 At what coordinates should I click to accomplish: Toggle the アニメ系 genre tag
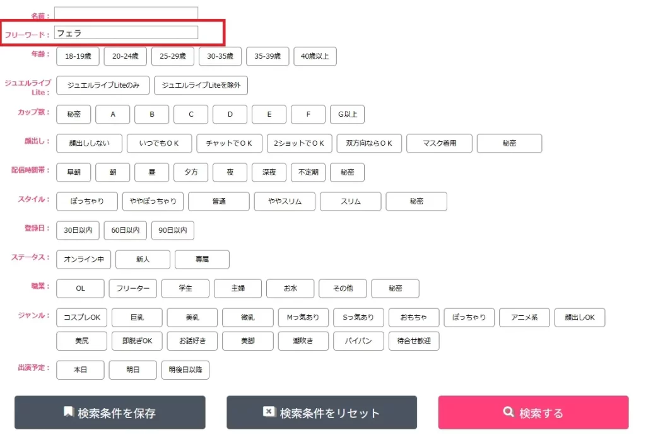(524, 318)
